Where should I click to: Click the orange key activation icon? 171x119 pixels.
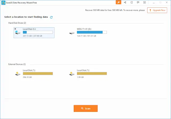118,2
